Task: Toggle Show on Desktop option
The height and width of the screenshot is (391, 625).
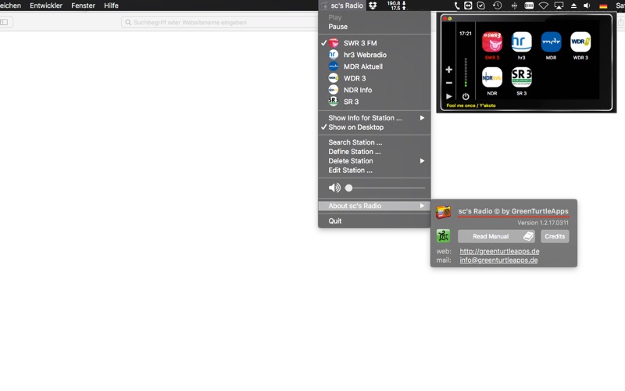Action: pyautogui.click(x=374, y=127)
